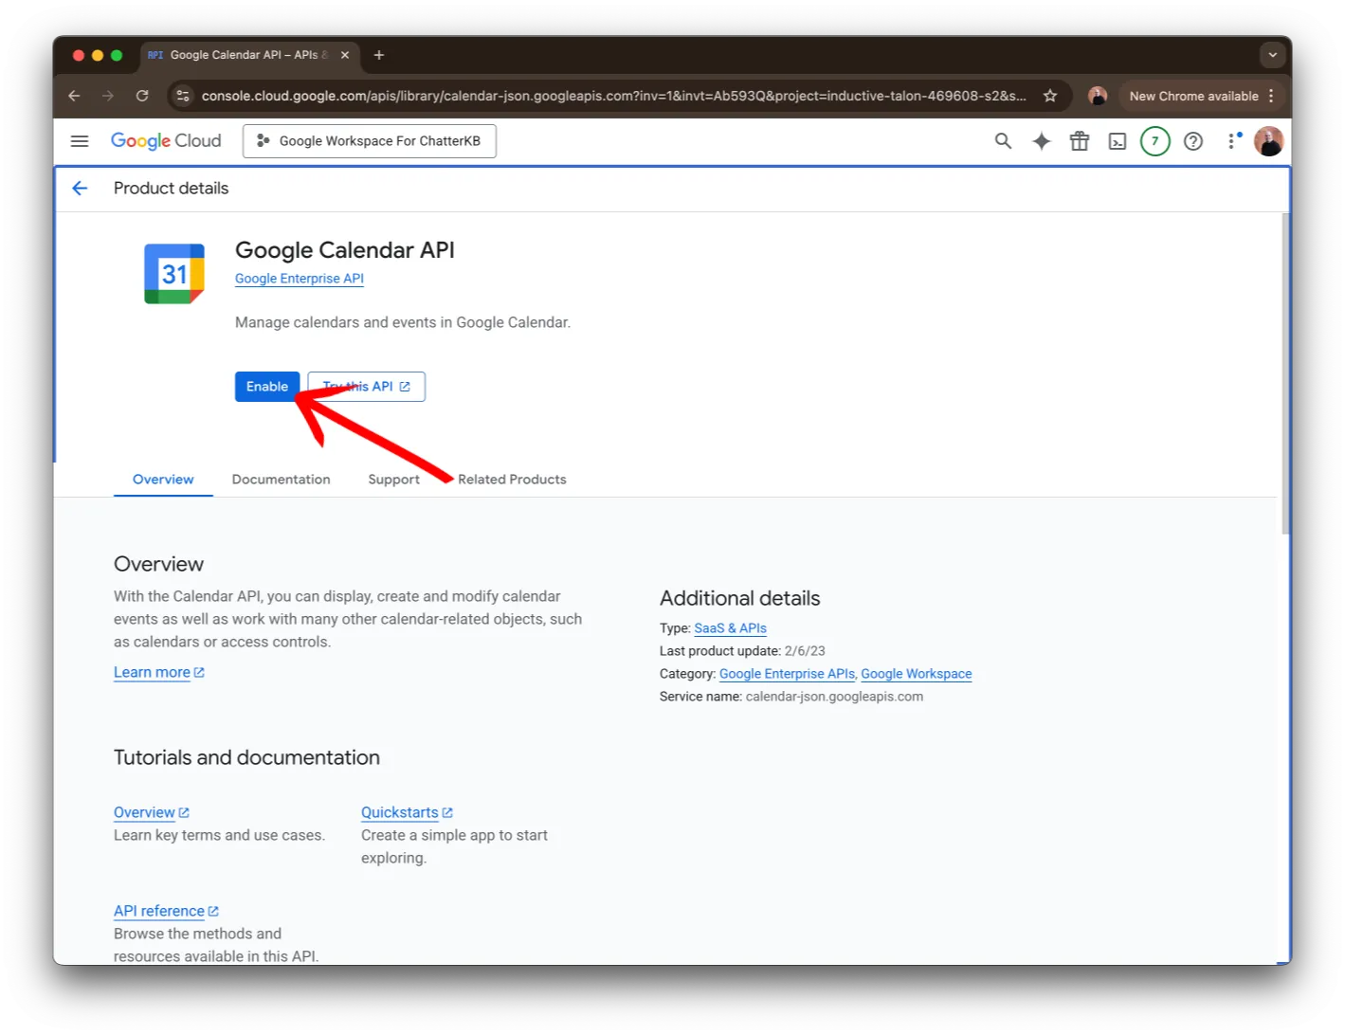Viewport: 1345px width, 1035px height.
Task: Open notifications badge showing 7
Action: pyautogui.click(x=1154, y=141)
